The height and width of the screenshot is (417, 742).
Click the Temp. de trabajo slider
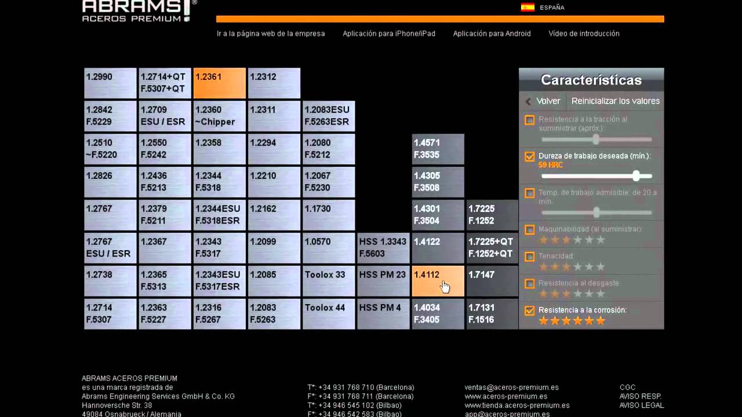click(x=596, y=213)
